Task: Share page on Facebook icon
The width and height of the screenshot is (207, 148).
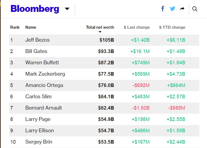Action: [x=163, y=9]
